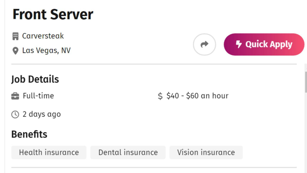Click the $40 - $60 an hour text

[197, 96]
